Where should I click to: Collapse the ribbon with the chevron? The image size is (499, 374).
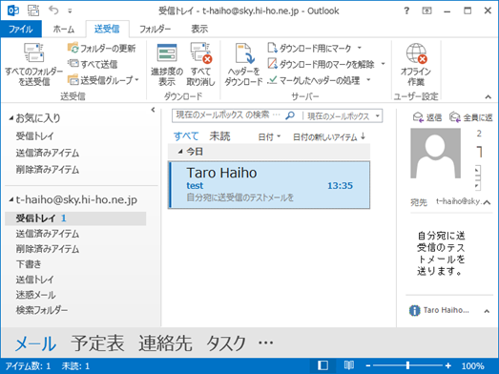488,96
